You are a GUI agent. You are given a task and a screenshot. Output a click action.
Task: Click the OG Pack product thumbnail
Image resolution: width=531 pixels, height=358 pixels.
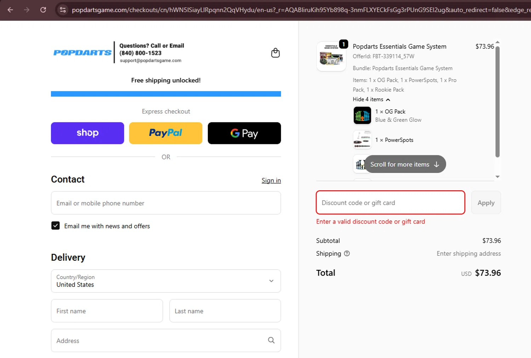[362, 116]
